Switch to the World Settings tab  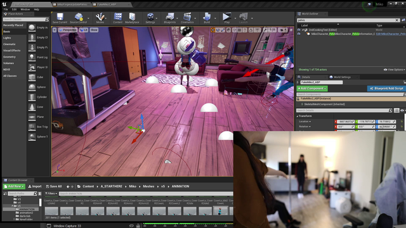(x=342, y=77)
